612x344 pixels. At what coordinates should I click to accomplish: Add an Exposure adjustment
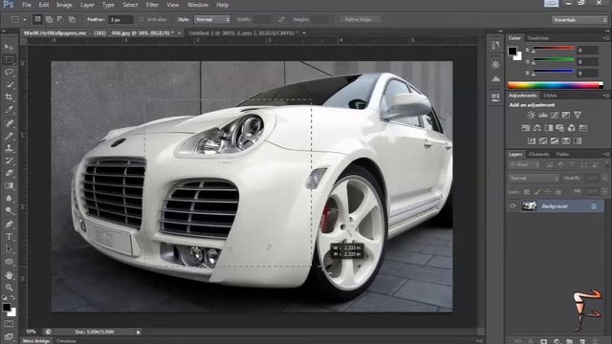(566, 115)
